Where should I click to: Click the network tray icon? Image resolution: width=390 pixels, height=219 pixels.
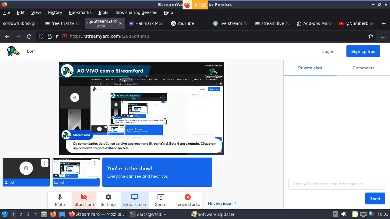coord(363,214)
